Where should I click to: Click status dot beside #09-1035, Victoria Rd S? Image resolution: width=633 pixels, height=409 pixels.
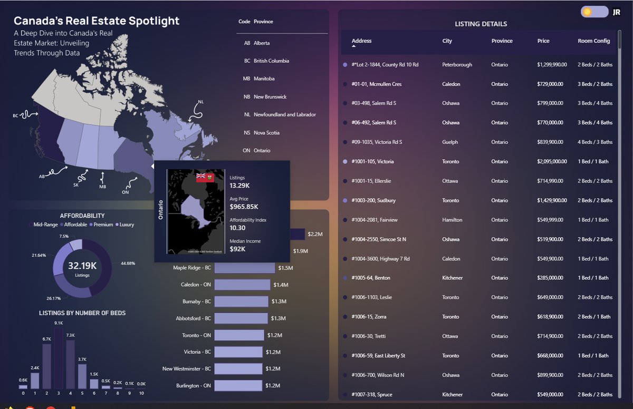(345, 142)
